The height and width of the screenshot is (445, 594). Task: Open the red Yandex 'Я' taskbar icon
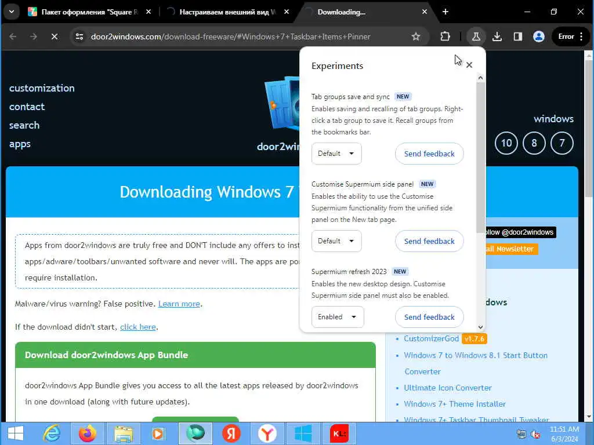pos(231,433)
